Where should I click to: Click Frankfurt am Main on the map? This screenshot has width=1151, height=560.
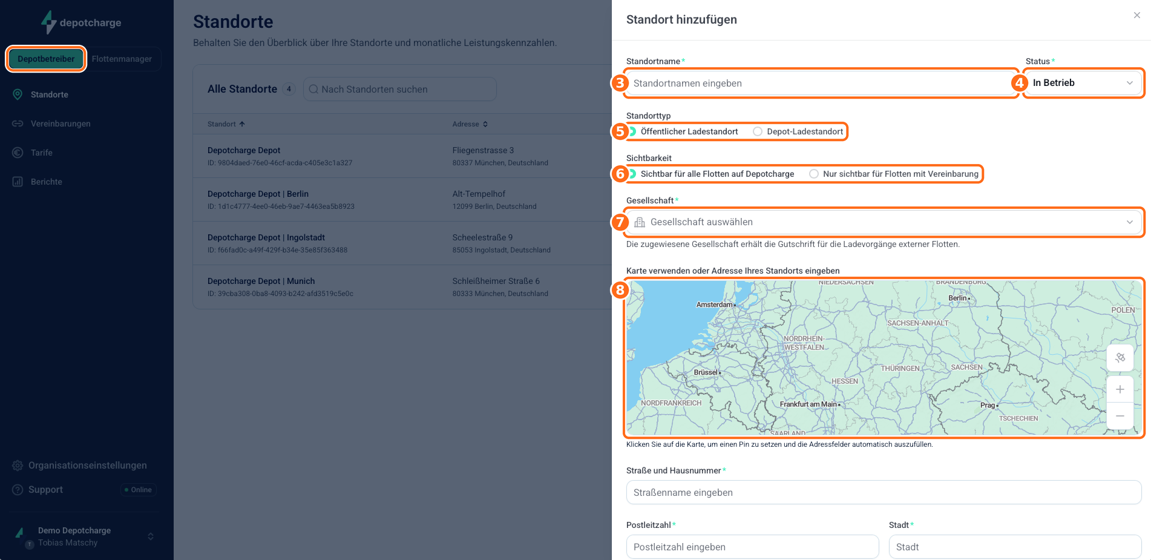808,404
